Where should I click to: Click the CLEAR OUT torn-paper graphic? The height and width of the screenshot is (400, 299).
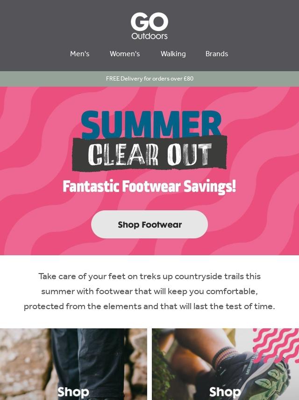tap(149, 154)
